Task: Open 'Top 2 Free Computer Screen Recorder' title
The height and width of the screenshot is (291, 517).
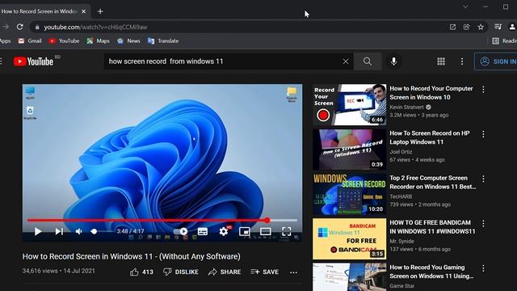Action: pos(433,182)
